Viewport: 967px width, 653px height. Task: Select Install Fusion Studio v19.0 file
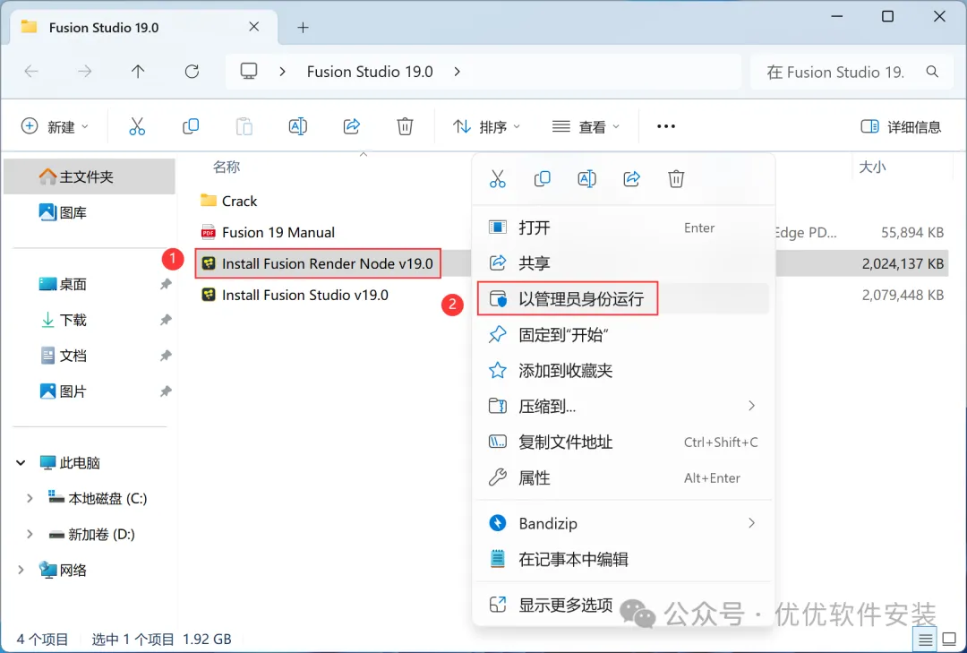coord(295,295)
